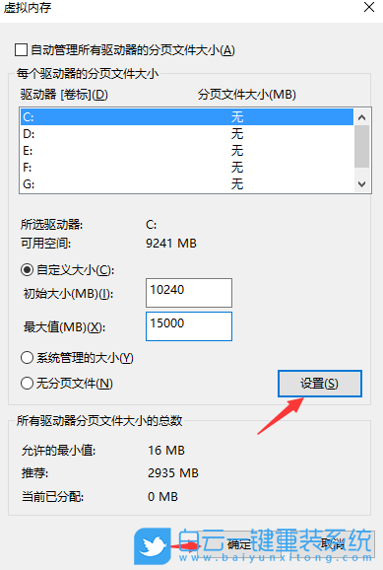Viewport: 383px width, 570px height.
Task: Click the drive list scrollbar thumb
Action: 361,147
